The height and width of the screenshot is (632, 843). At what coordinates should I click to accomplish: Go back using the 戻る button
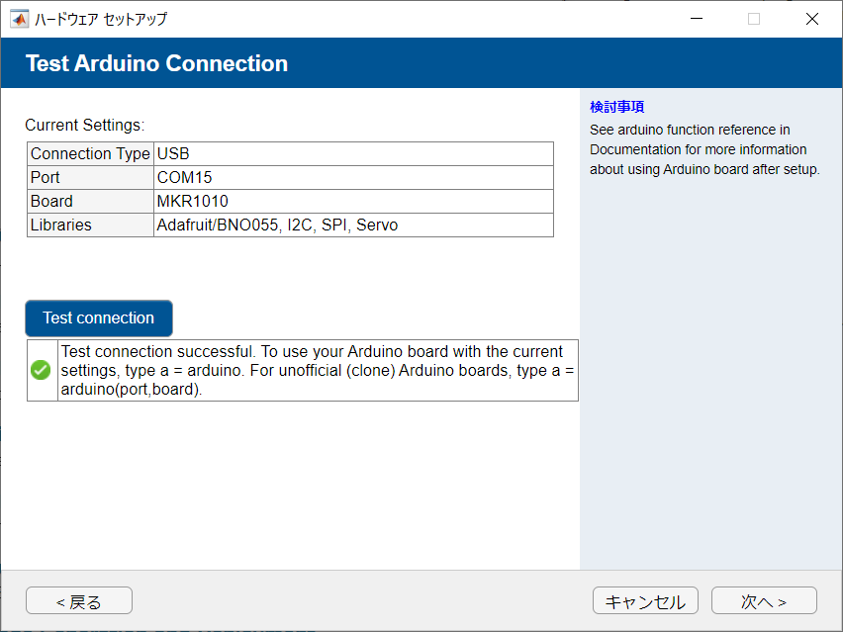[x=78, y=600]
